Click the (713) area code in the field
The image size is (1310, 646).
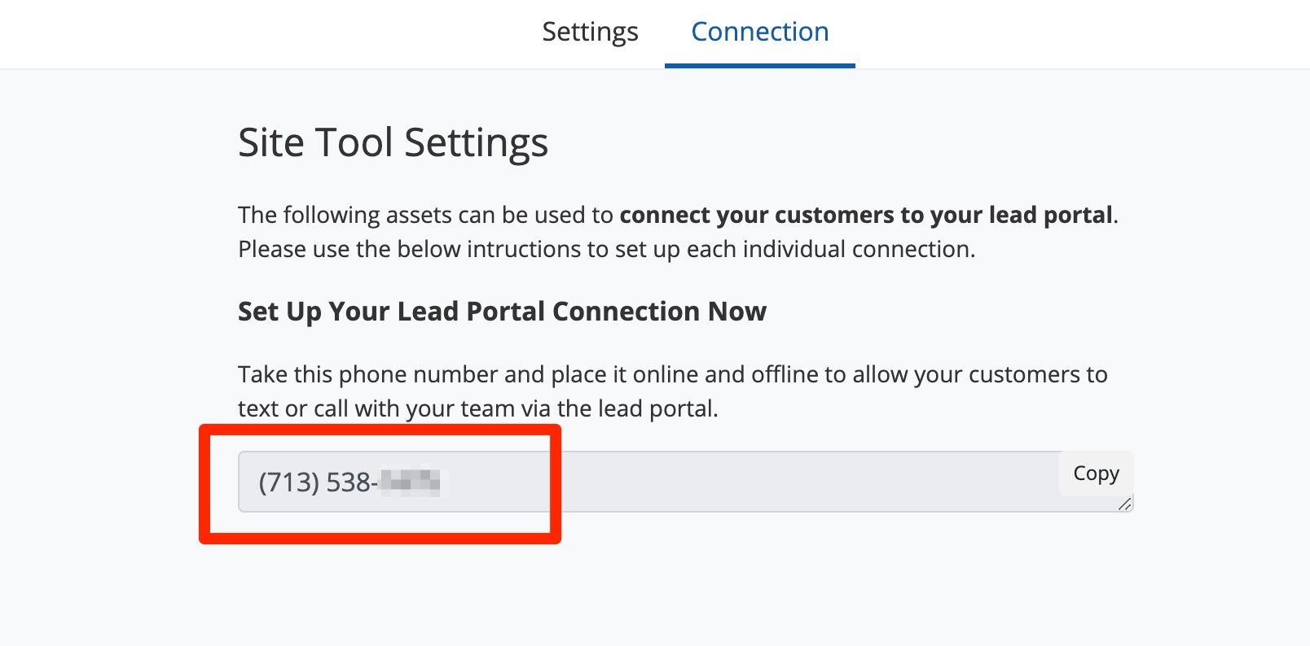(288, 482)
